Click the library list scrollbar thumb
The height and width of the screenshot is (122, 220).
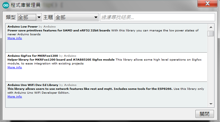pyautogui.click(x=211, y=34)
